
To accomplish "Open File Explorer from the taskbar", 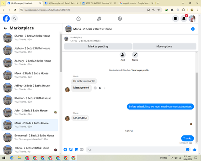I will click(19, 158).
